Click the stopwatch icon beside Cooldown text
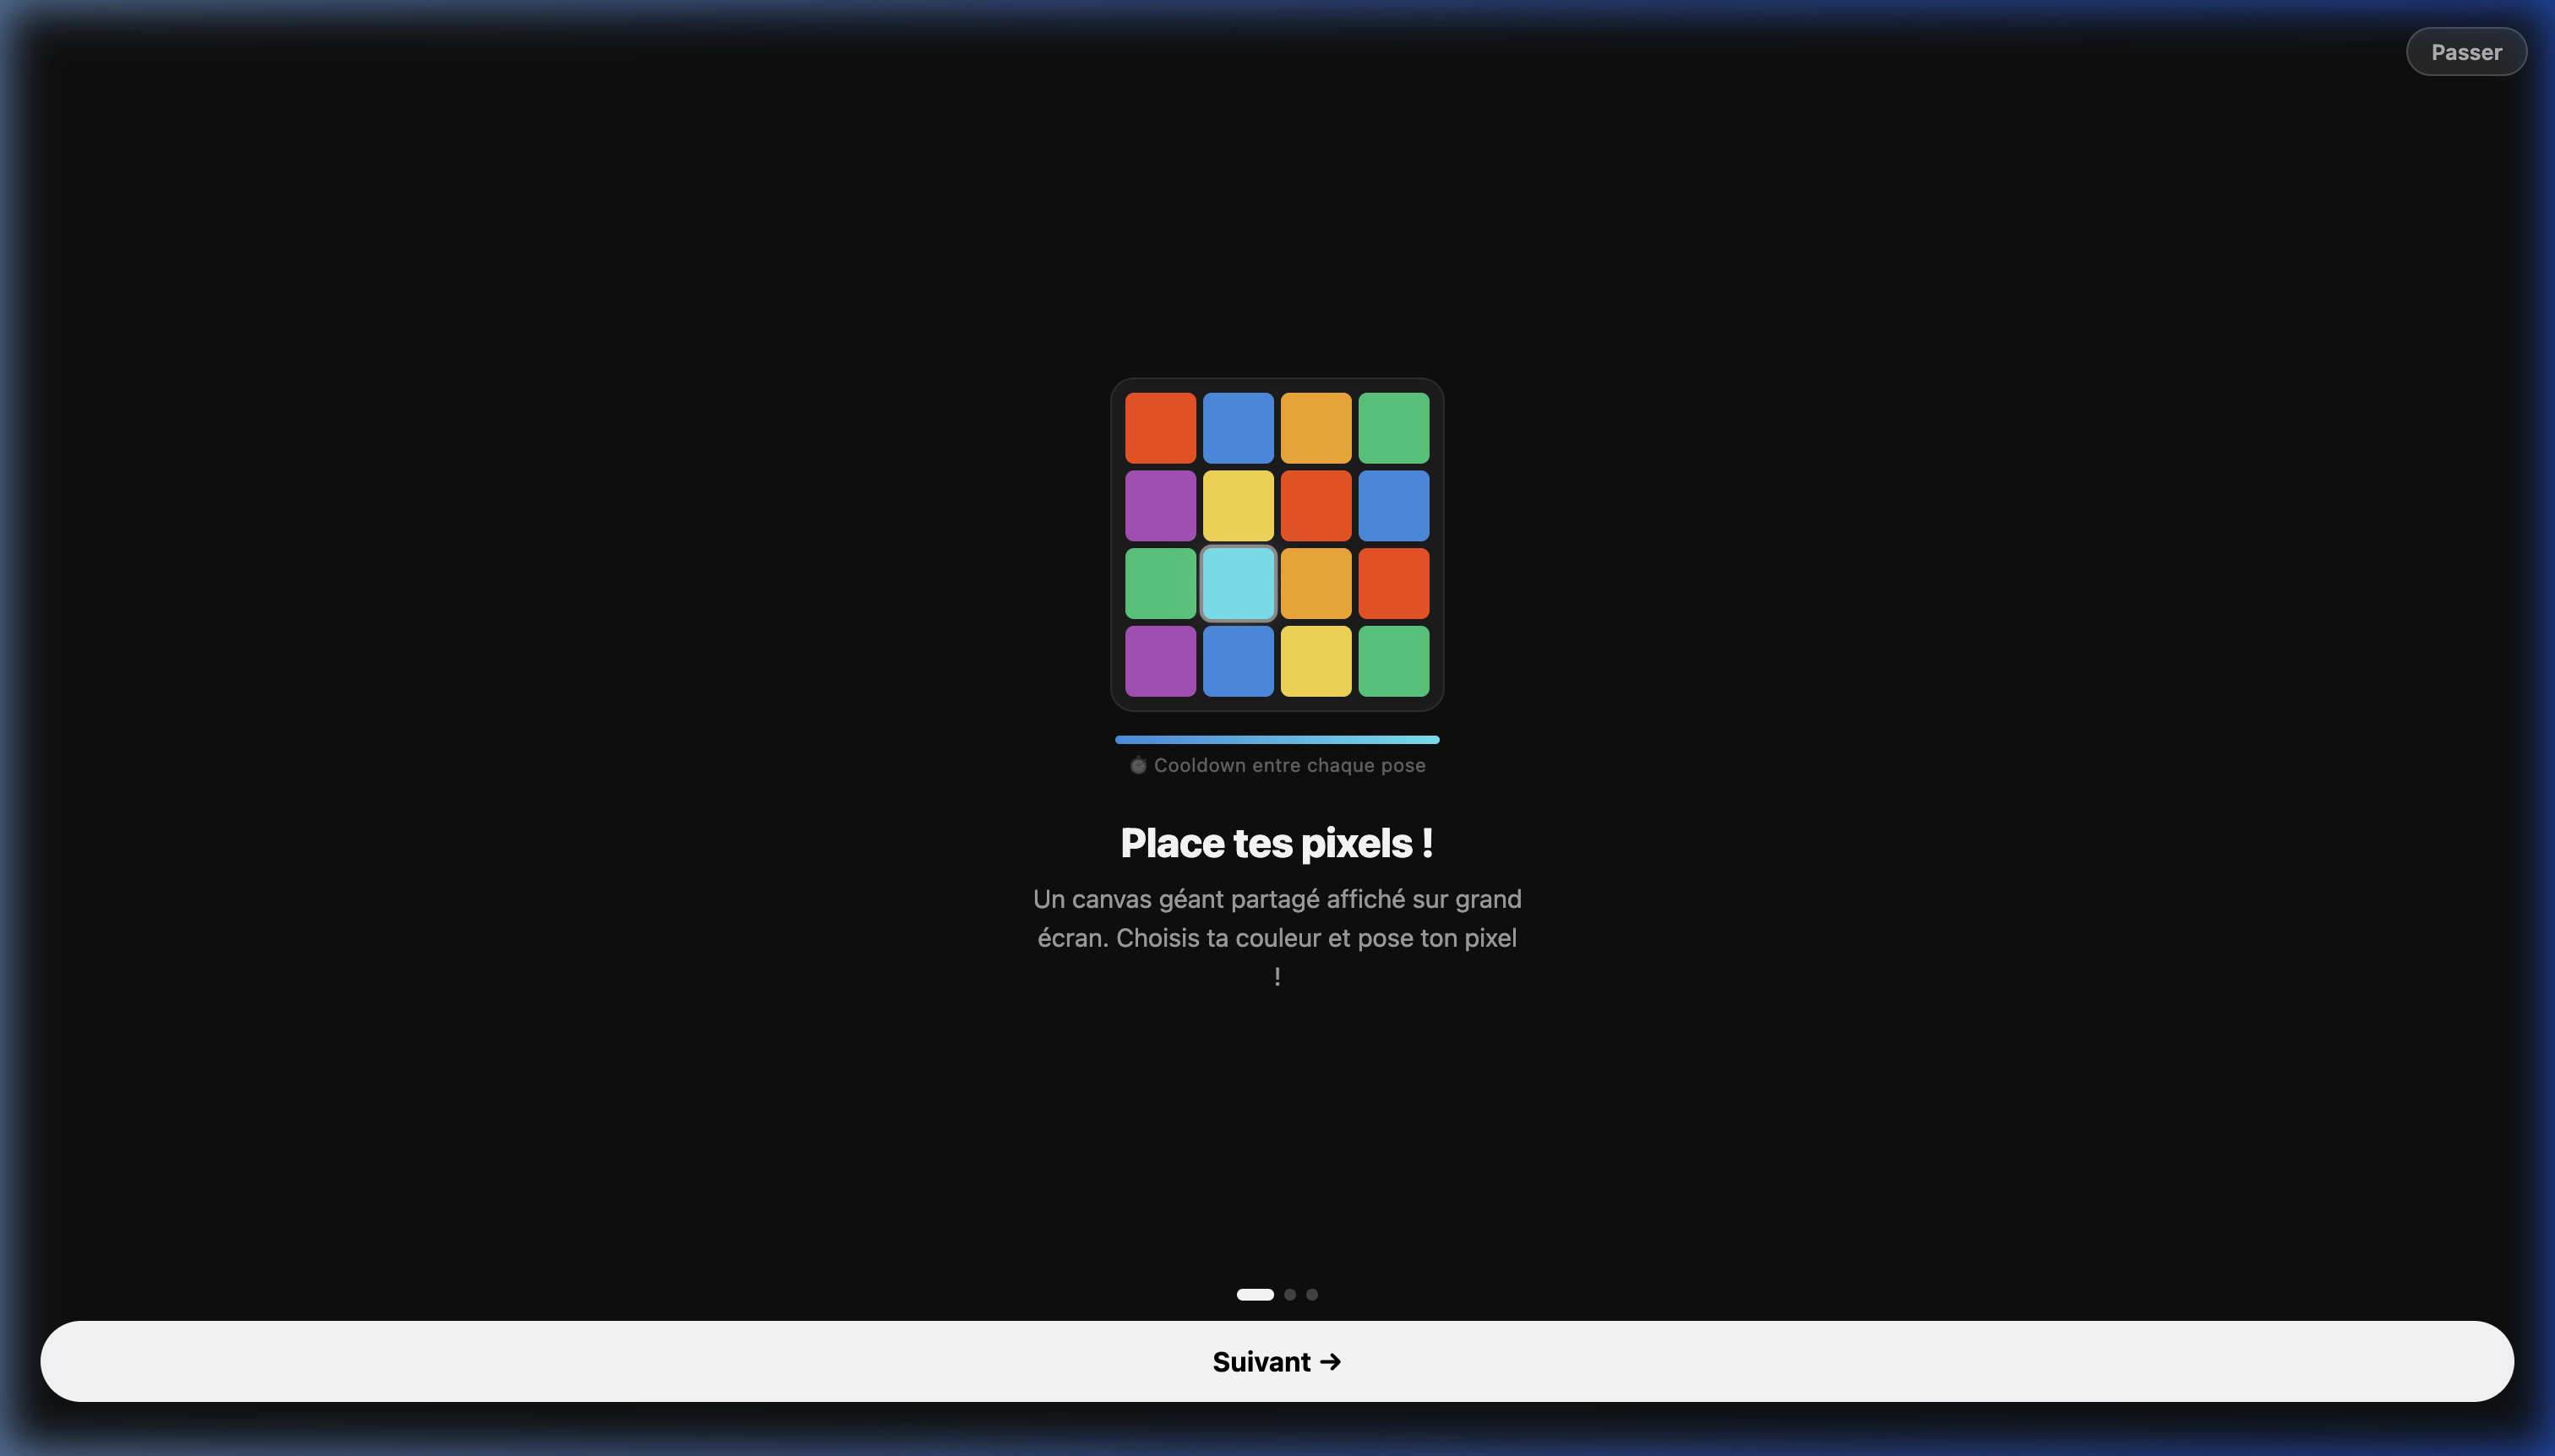The width and height of the screenshot is (2555, 1456). pyautogui.click(x=1137, y=765)
